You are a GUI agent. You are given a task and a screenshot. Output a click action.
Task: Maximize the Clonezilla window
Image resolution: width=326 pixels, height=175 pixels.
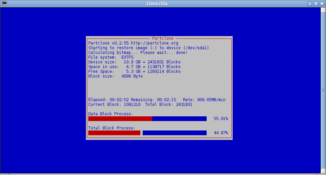(316, 4)
